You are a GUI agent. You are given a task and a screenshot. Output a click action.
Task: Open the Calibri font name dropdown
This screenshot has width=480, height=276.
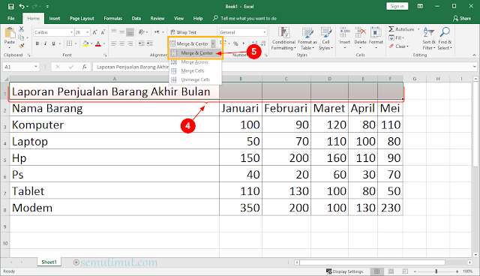click(x=72, y=32)
